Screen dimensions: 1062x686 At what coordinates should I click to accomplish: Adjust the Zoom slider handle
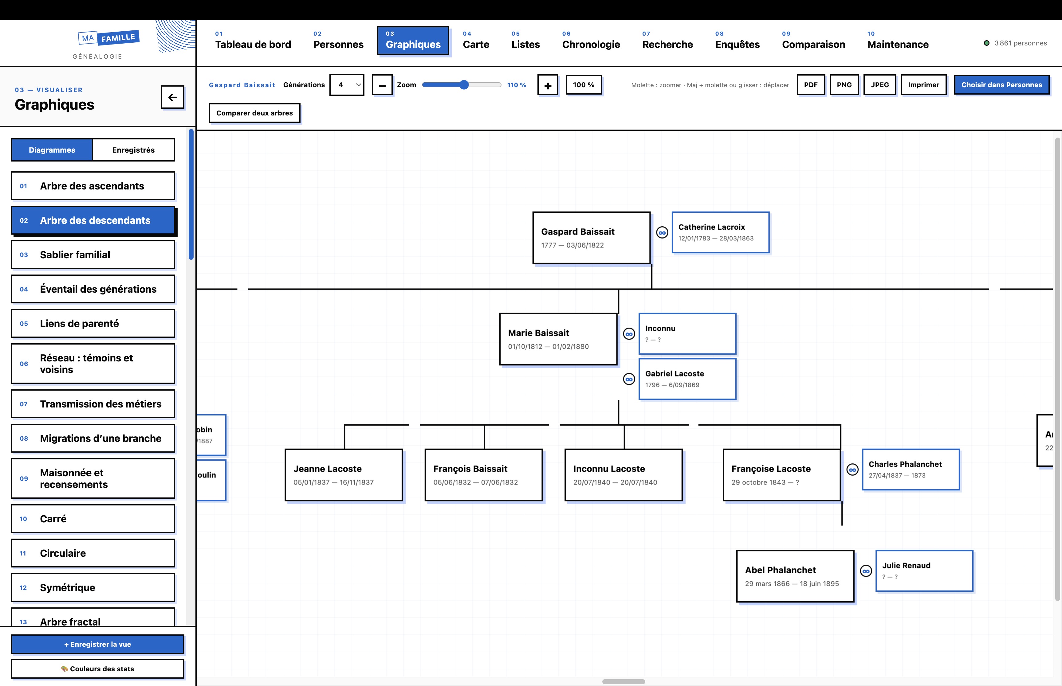[x=464, y=85]
